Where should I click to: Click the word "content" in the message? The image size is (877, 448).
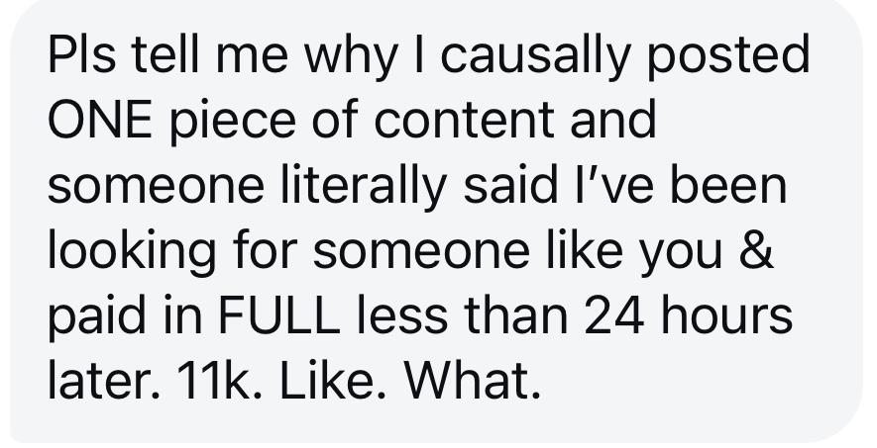click(464, 120)
